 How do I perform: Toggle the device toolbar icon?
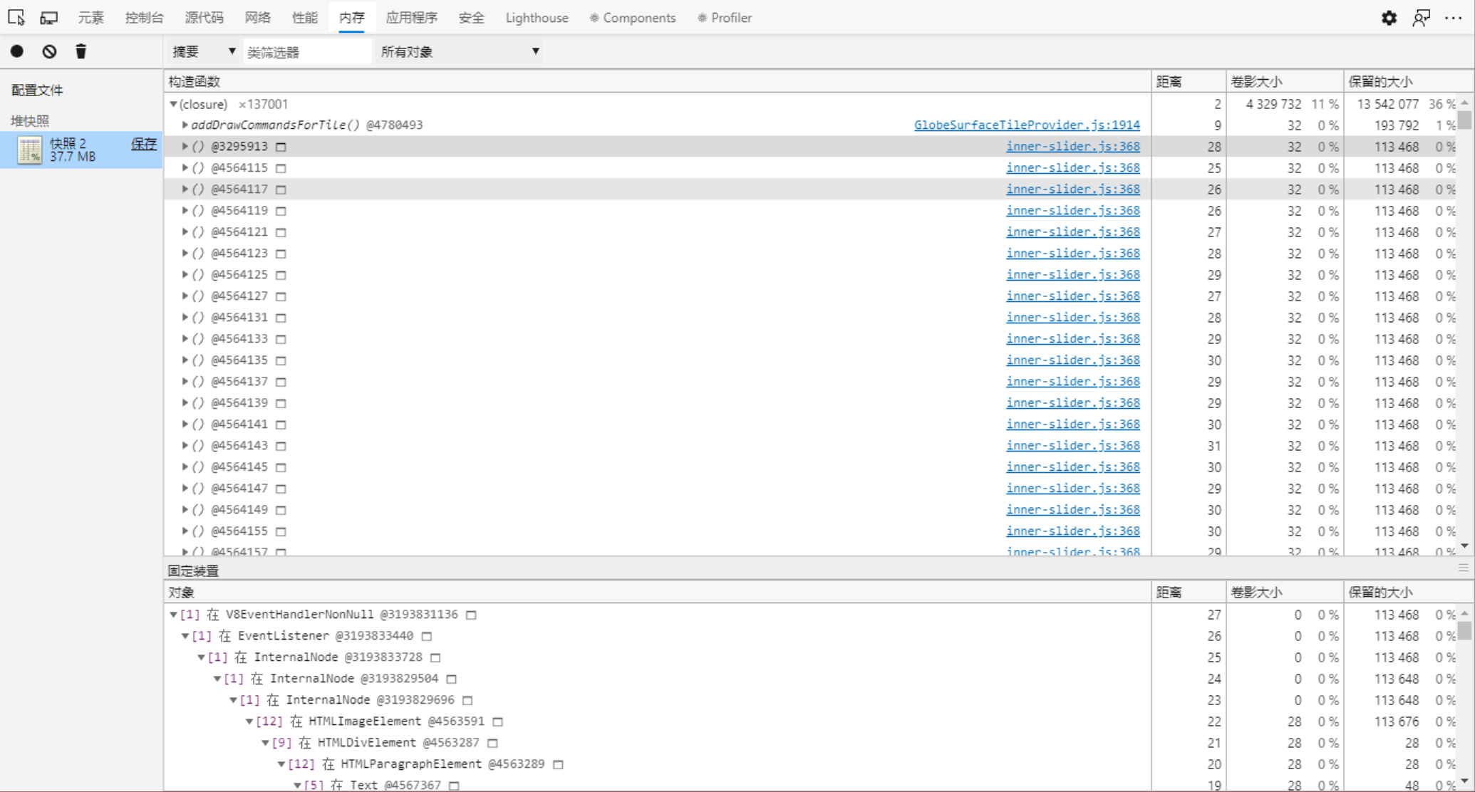(x=48, y=18)
